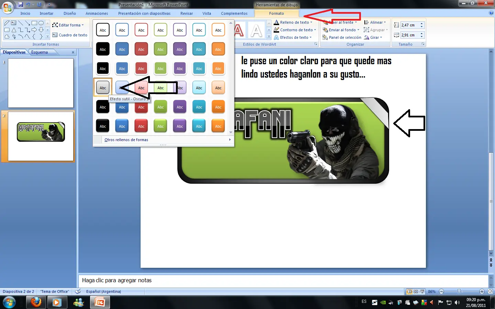Click the 86% zoom level button
This screenshot has height=309, width=495.
click(432, 291)
